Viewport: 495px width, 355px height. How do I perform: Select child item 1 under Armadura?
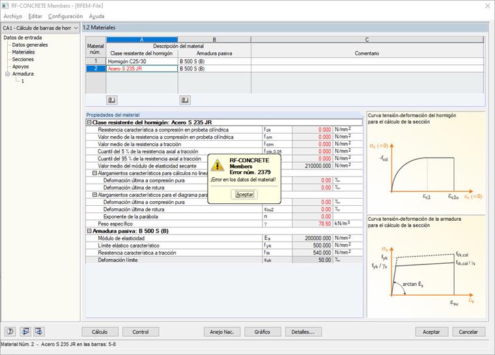click(x=22, y=81)
